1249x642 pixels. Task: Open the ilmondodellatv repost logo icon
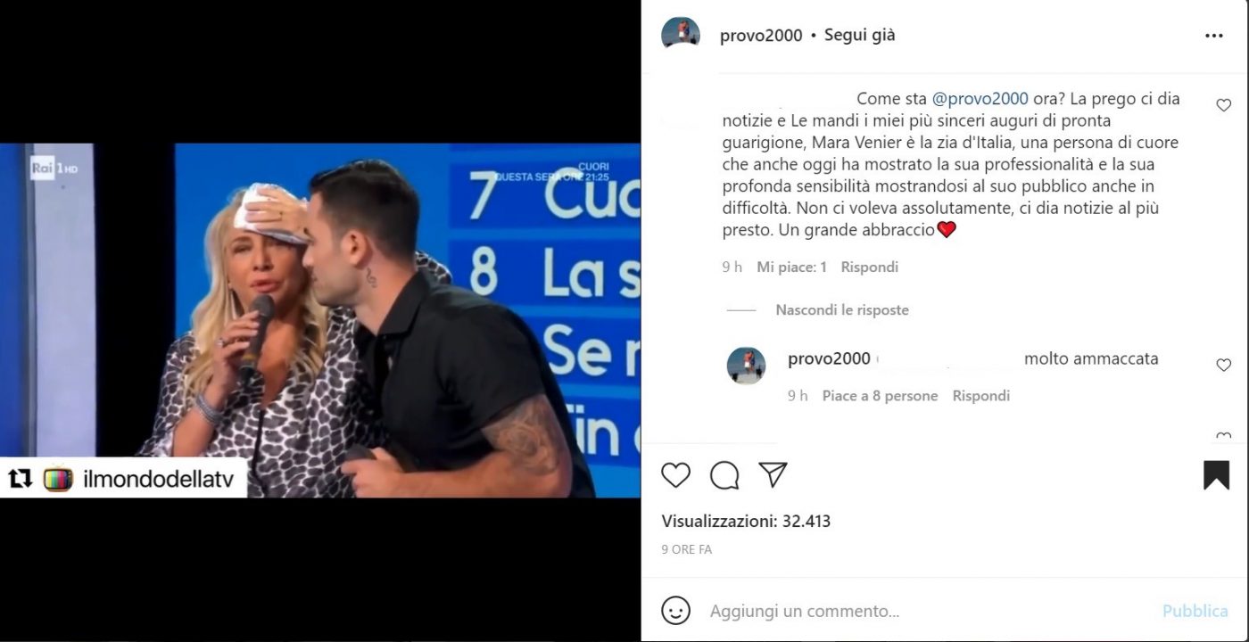[x=58, y=479]
